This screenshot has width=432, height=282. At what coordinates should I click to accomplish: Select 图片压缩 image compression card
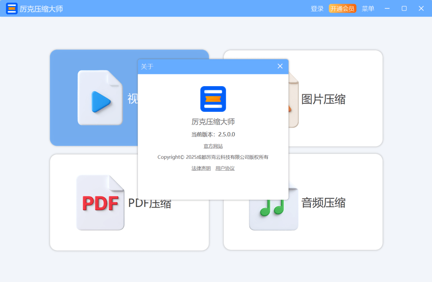(x=335, y=98)
